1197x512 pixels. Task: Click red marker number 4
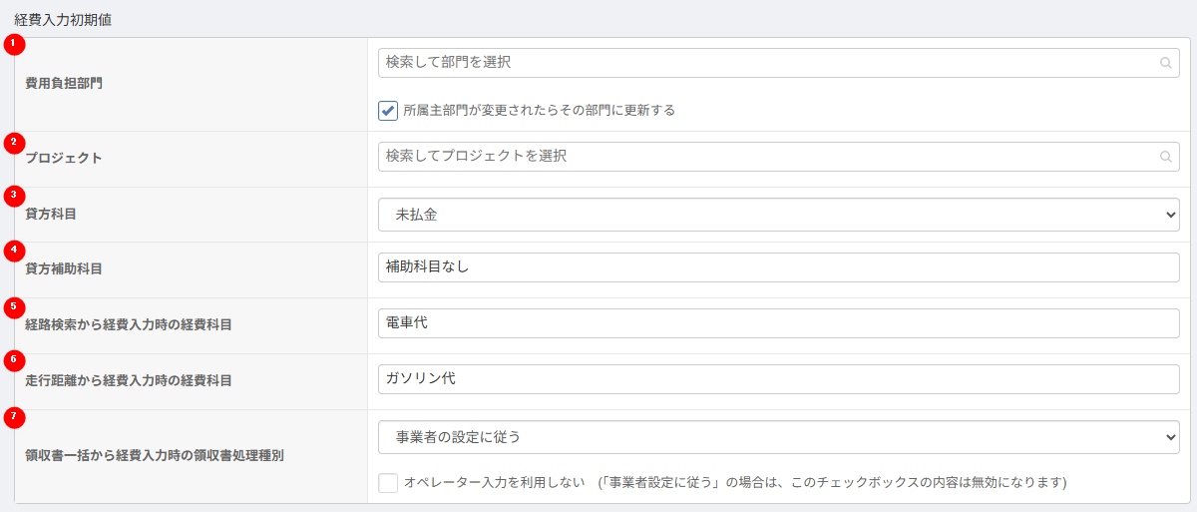click(14, 250)
